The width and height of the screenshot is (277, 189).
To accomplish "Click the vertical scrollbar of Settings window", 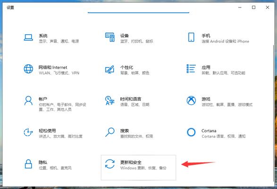I will click(274, 113).
